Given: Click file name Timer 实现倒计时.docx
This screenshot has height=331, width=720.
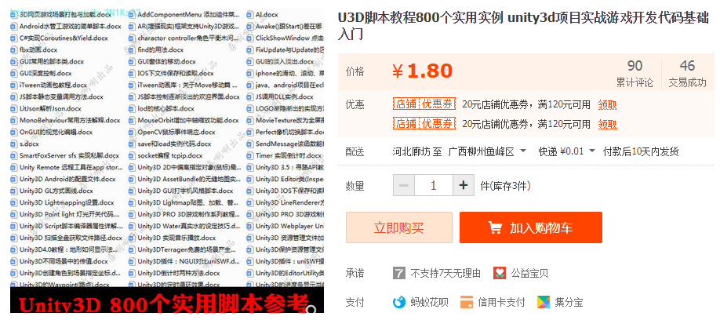Looking at the screenshot, I should pyautogui.click(x=289, y=155).
